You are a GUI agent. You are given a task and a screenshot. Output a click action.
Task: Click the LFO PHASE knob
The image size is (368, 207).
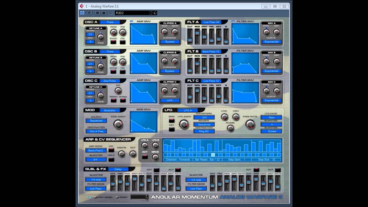pos(230,129)
